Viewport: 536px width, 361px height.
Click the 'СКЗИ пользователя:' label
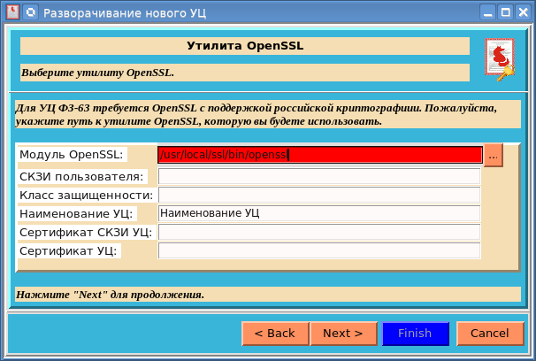pyautogui.click(x=81, y=176)
